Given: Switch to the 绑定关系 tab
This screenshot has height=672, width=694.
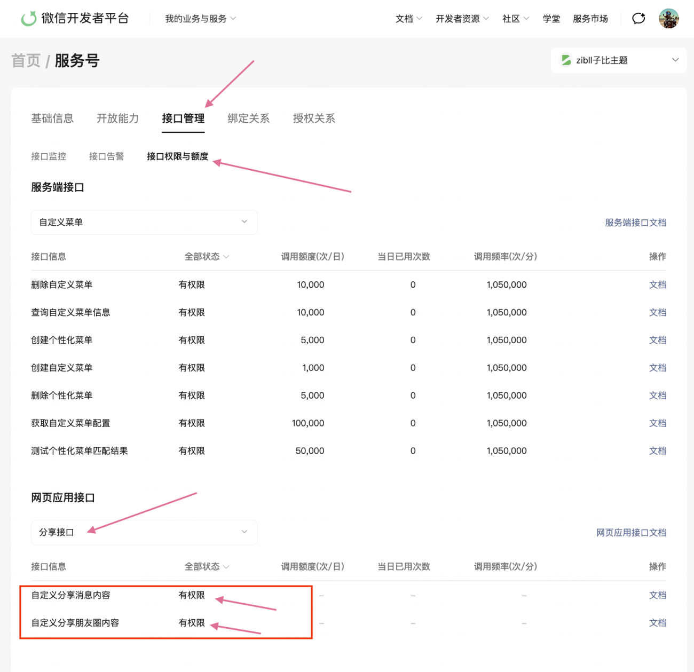Looking at the screenshot, I should pos(248,118).
